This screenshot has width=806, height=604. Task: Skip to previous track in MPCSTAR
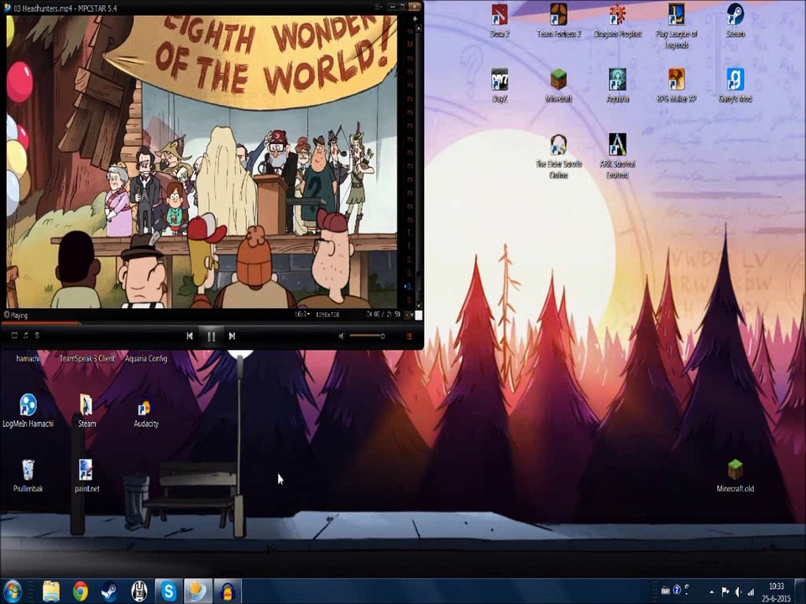tap(190, 336)
